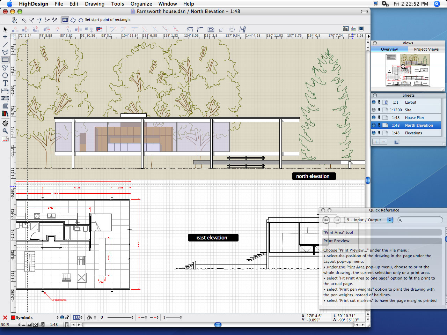Open the File menu
The width and height of the screenshot is (447, 335).
(59, 4)
